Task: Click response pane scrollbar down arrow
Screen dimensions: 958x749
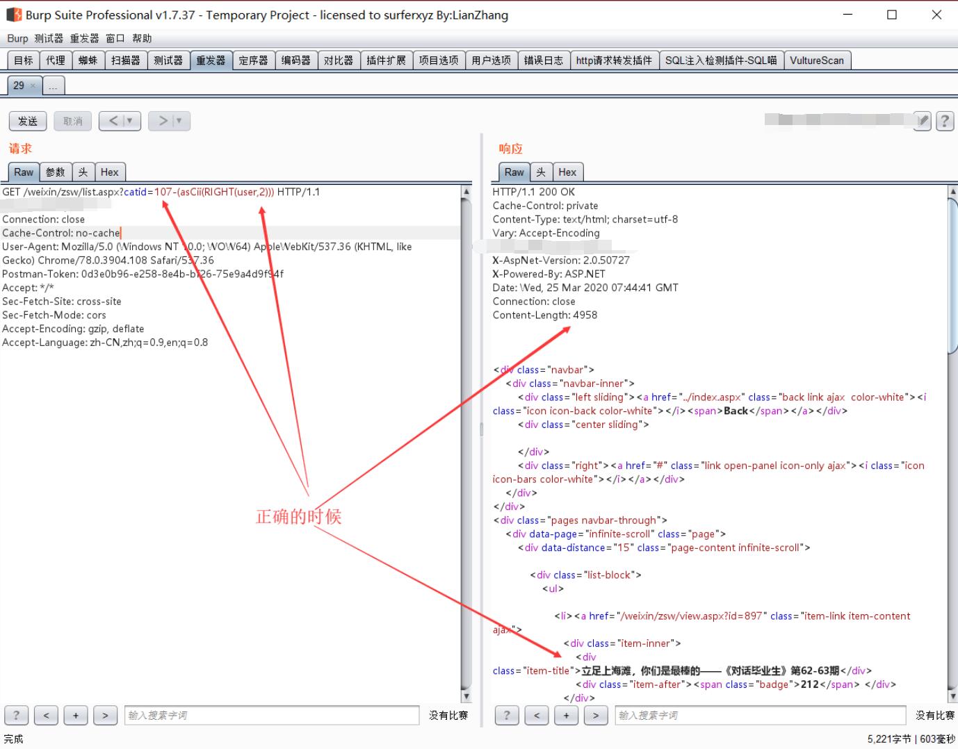Action: pos(953,696)
